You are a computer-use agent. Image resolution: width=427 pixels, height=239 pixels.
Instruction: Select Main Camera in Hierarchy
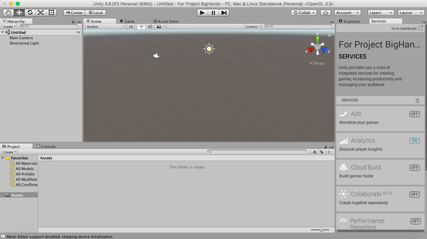coord(21,38)
